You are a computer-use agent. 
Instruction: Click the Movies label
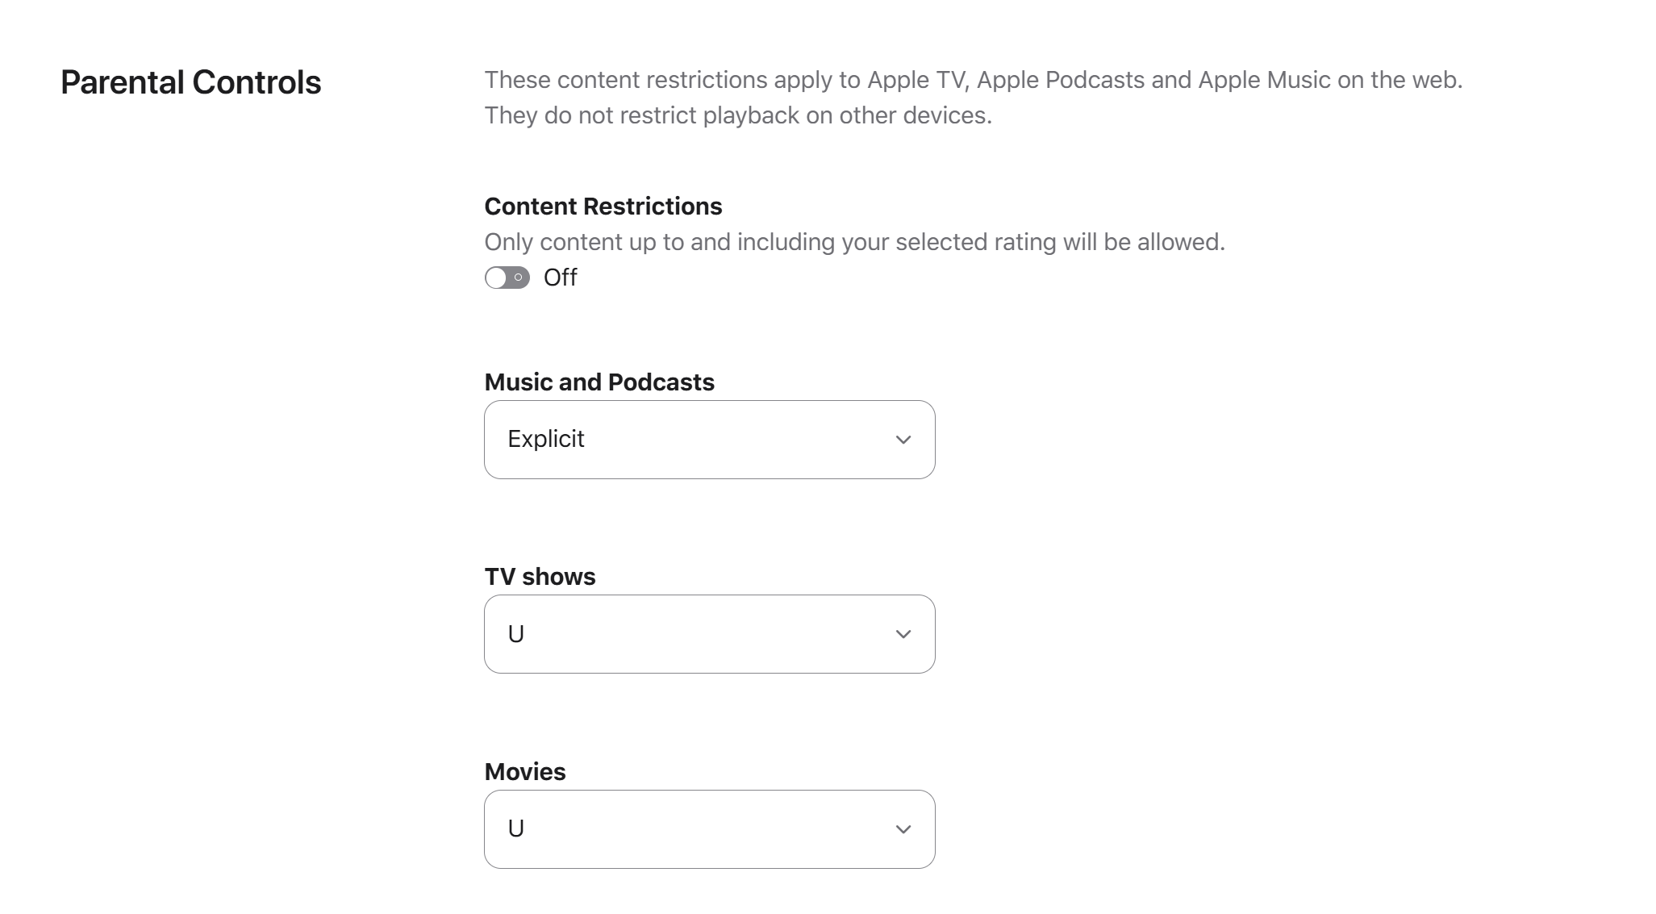point(525,772)
